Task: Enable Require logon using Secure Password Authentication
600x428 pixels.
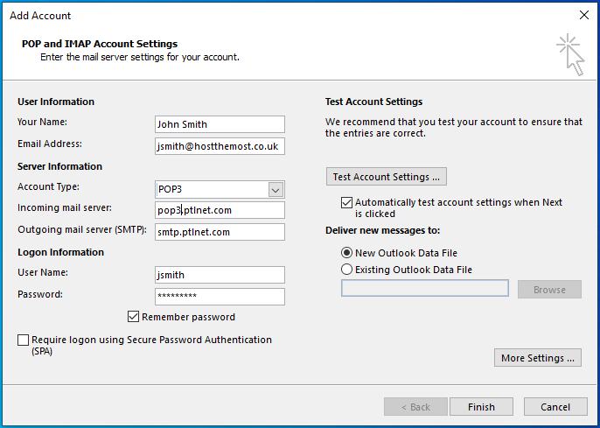Action: tap(23, 340)
